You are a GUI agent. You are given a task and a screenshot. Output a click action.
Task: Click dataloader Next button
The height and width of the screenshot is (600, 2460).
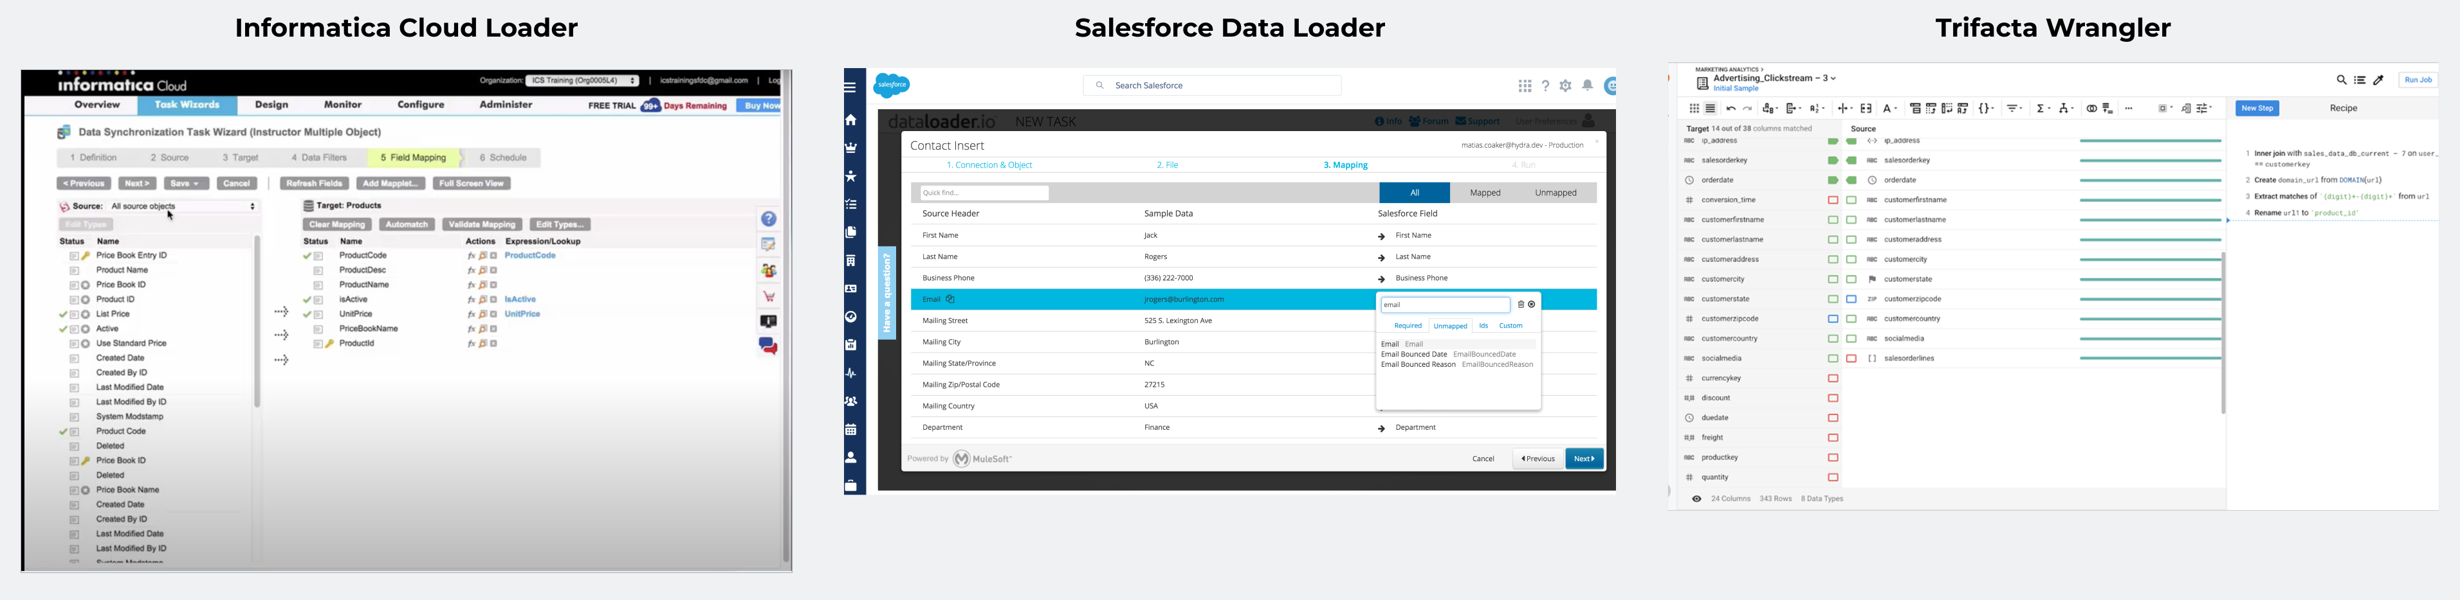point(1584,459)
